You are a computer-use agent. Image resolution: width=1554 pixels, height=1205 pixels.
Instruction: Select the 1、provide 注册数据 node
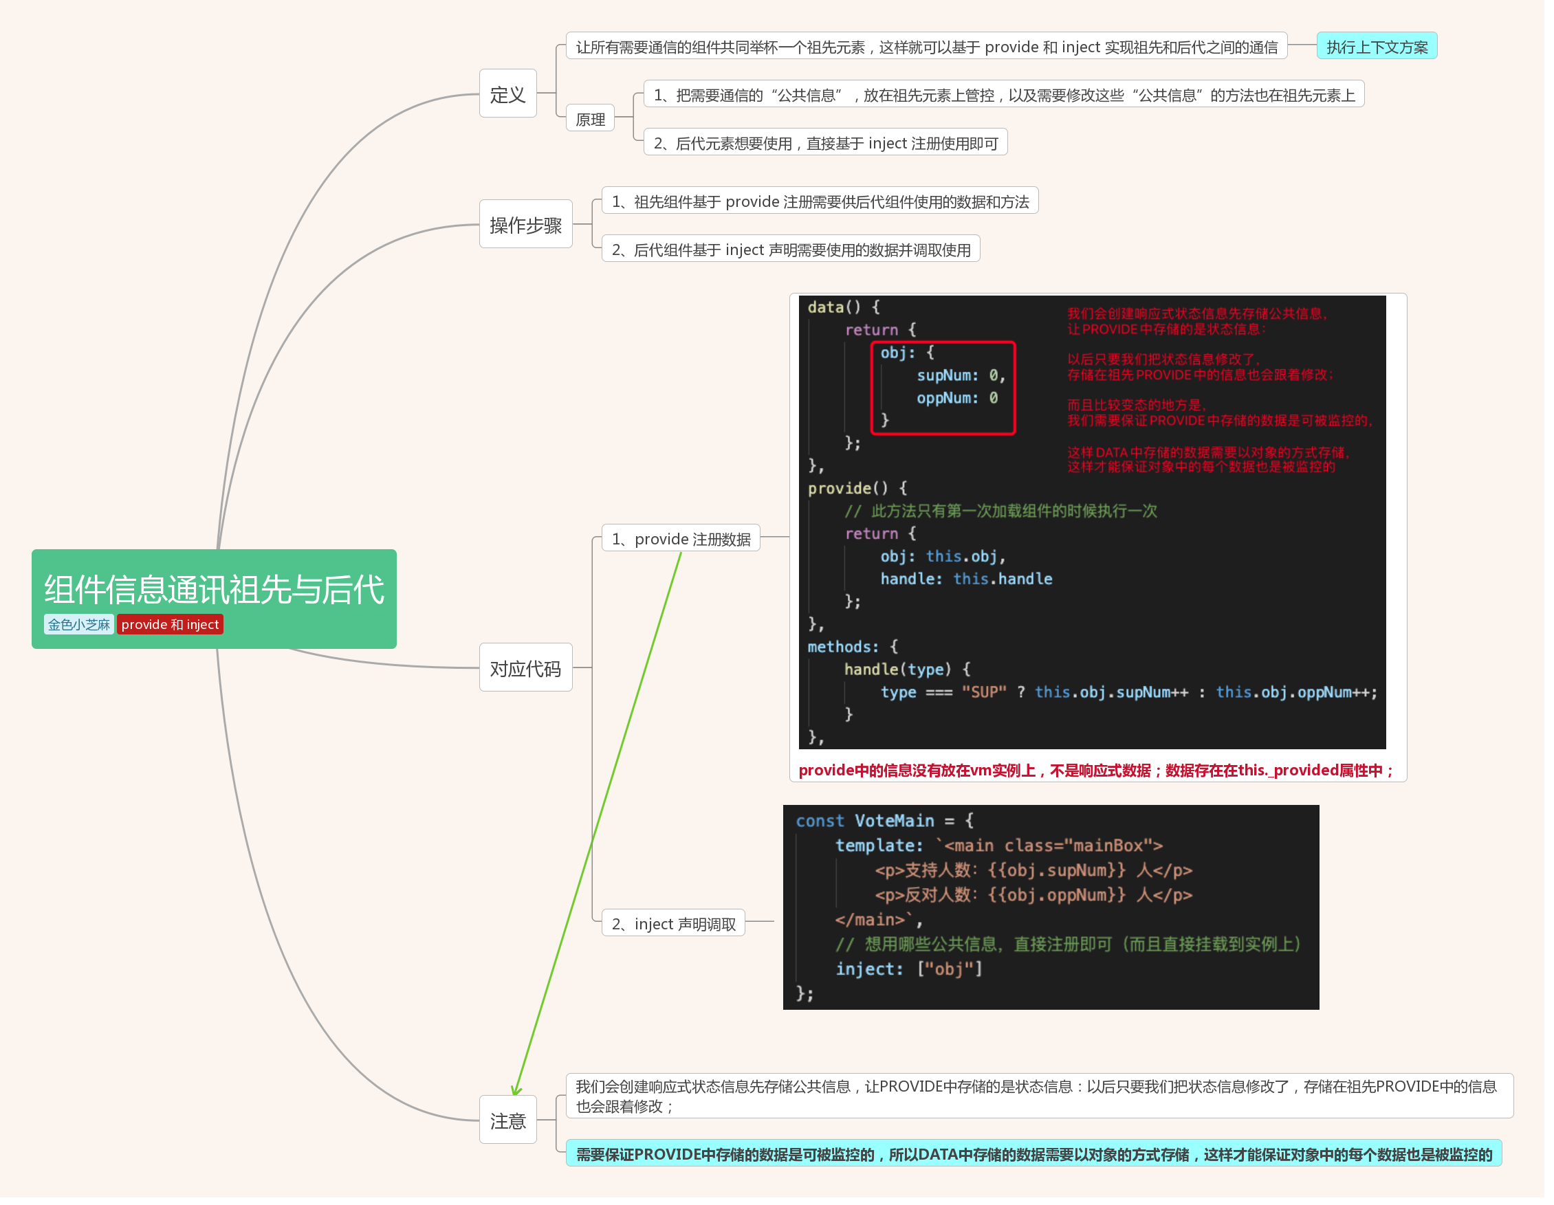coord(680,539)
